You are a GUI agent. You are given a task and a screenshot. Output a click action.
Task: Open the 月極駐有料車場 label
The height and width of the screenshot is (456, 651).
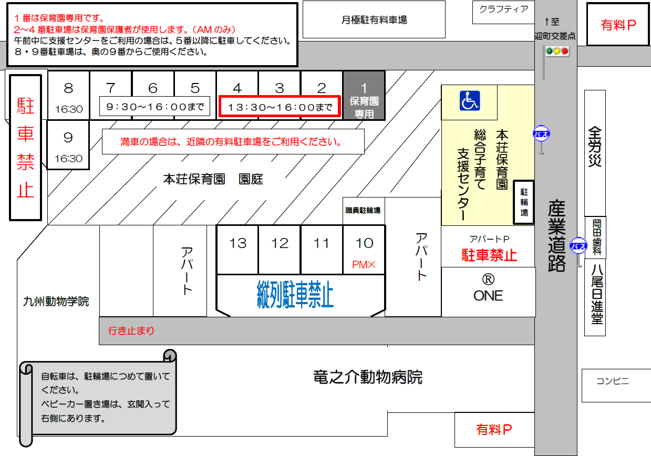click(x=374, y=19)
